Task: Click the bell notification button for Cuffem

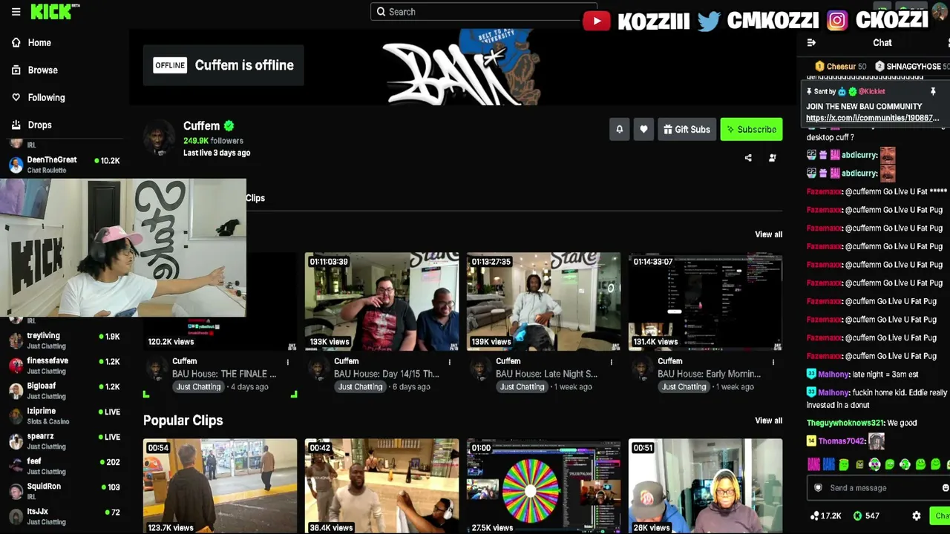Action: tap(620, 129)
